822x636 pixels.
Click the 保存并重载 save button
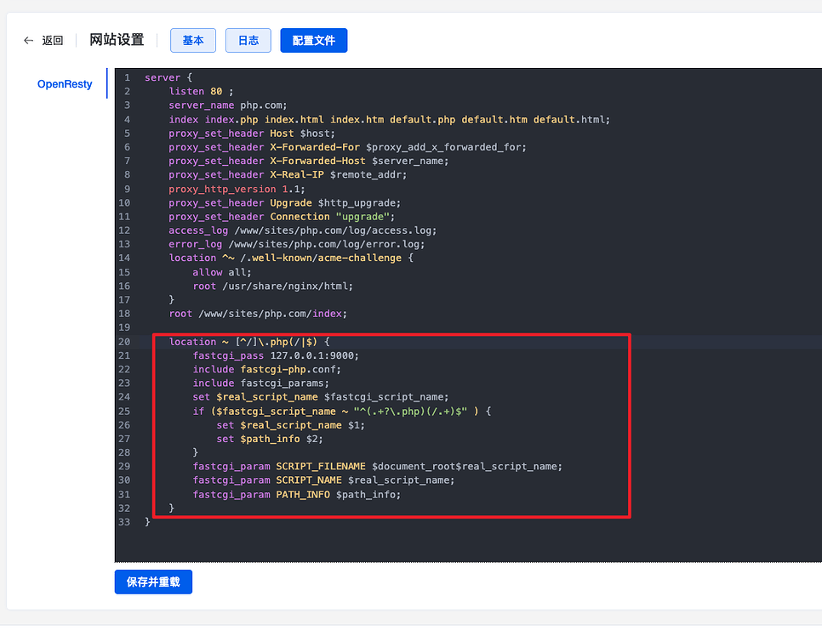[153, 582]
